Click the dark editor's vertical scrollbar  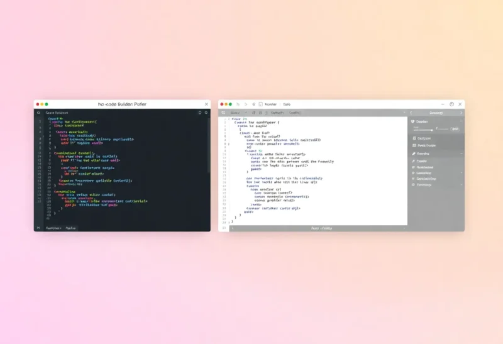coord(209,146)
